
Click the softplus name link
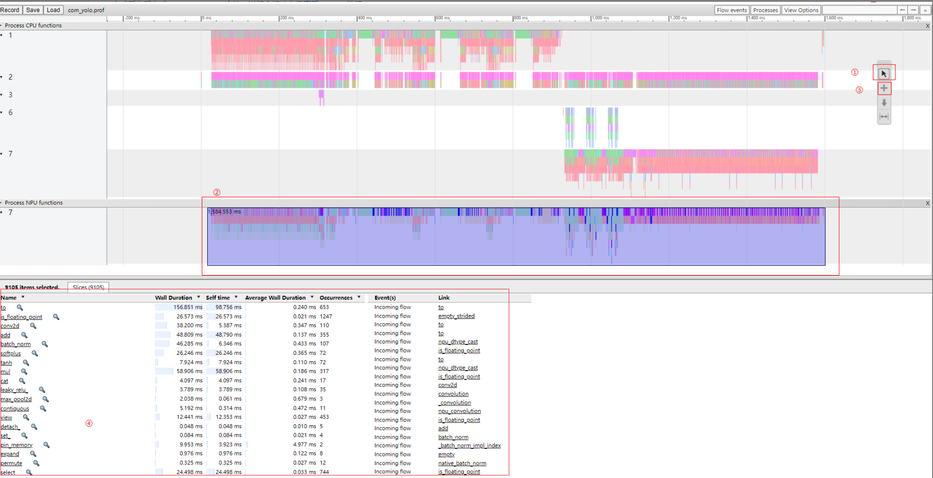(x=11, y=353)
